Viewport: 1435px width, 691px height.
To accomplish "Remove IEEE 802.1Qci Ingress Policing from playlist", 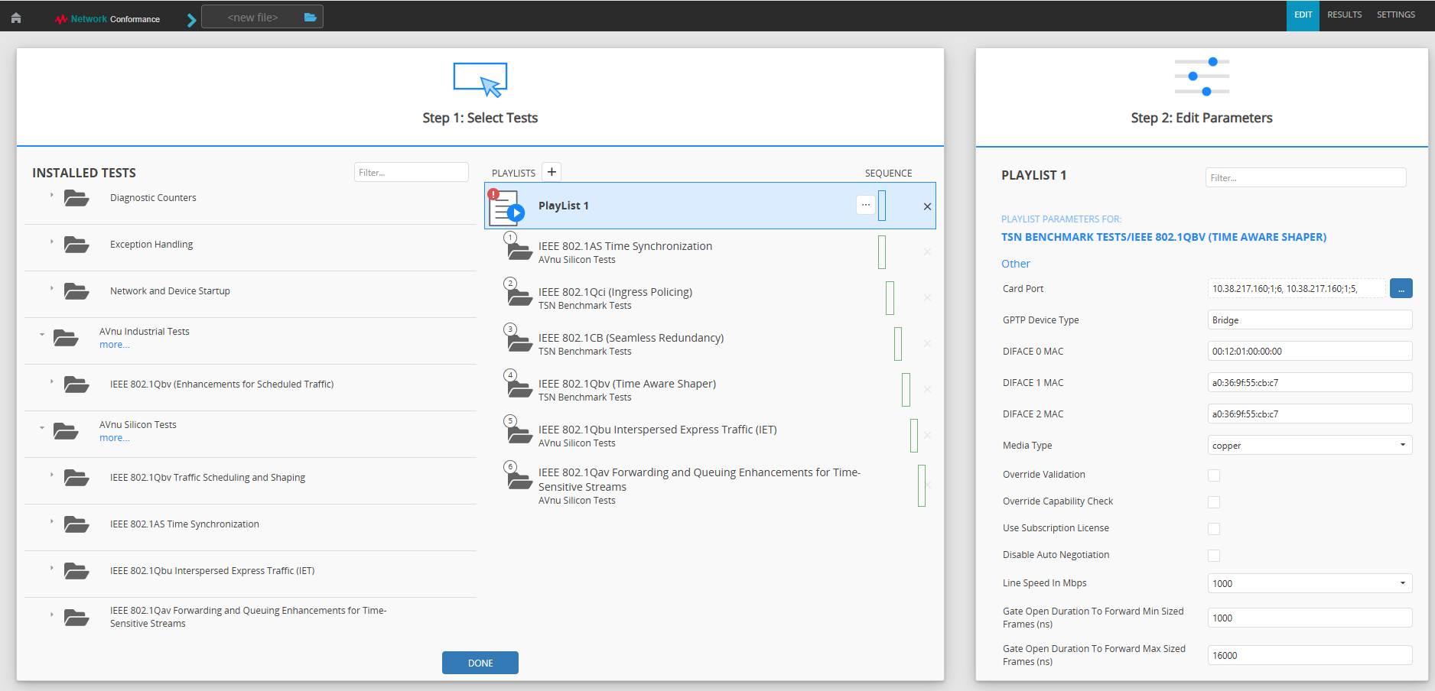I will point(927,297).
